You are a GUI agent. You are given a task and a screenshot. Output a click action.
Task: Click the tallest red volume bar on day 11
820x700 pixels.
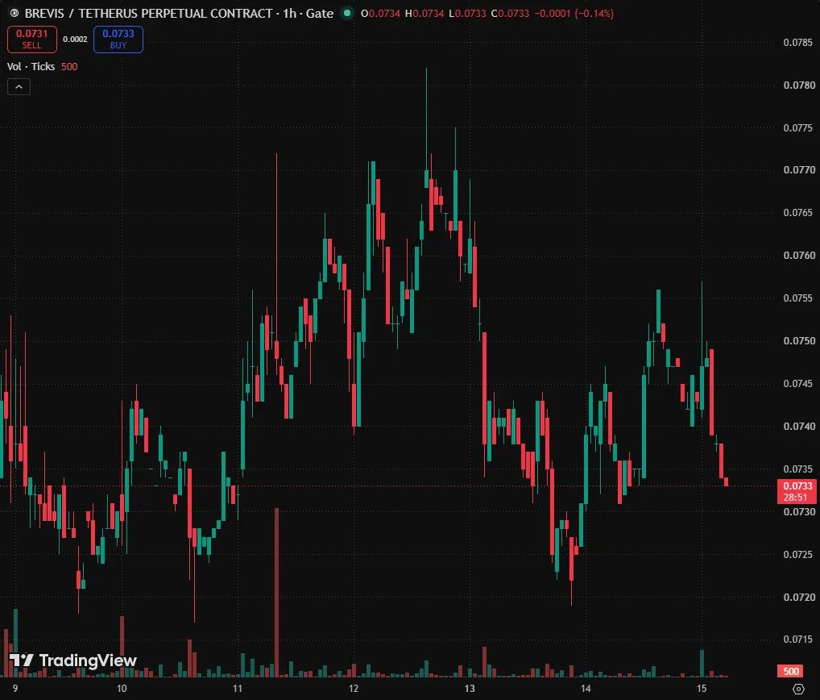[x=276, y=592]
